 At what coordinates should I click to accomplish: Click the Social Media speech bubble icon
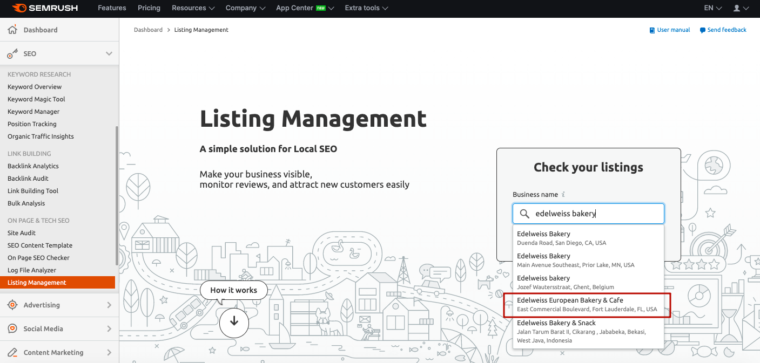(x=12, y=329)
